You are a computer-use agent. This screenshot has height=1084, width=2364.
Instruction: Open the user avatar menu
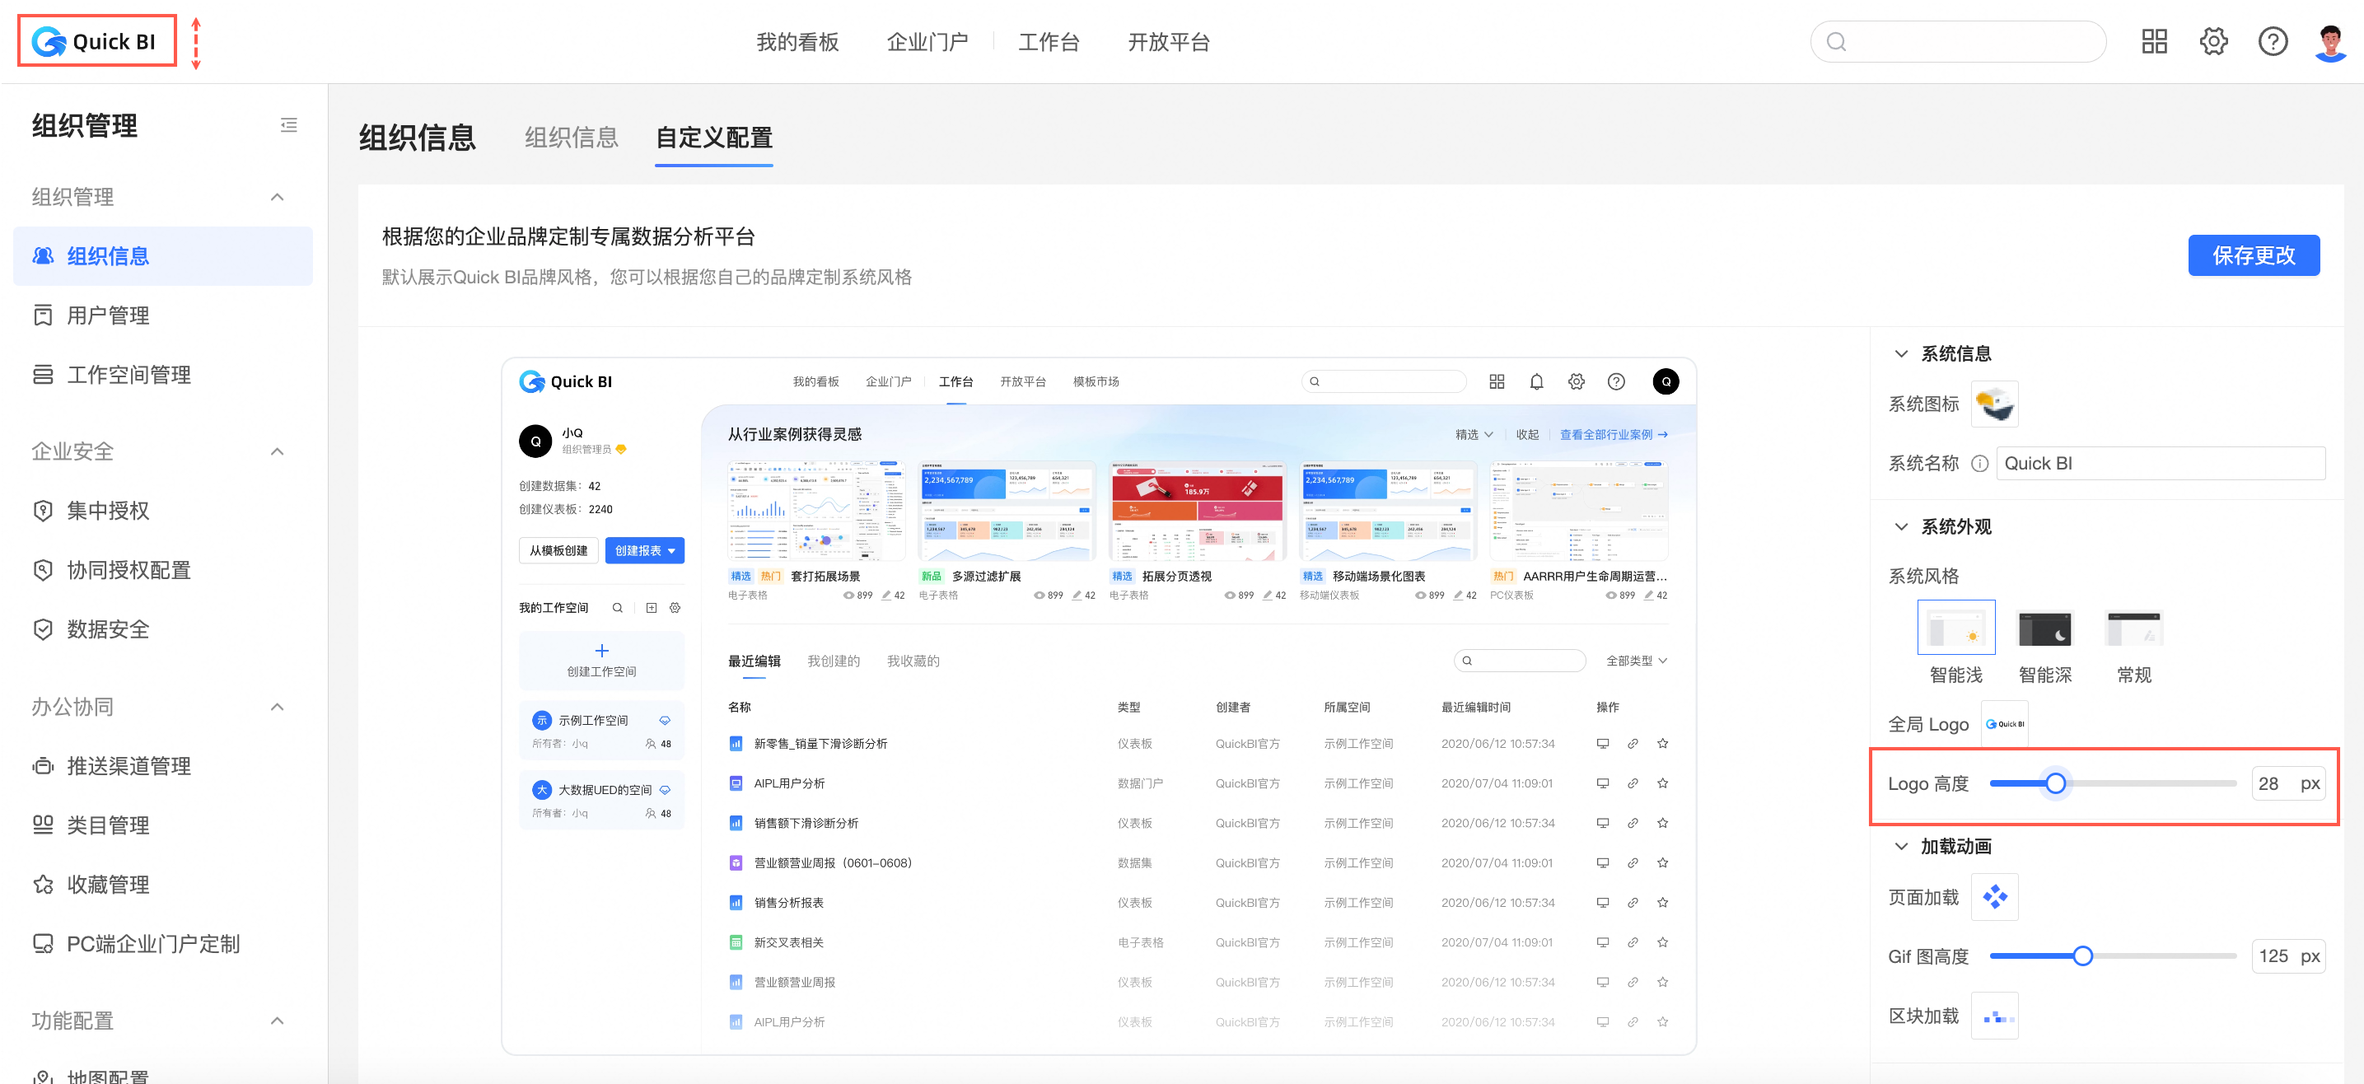(2330, 42)
